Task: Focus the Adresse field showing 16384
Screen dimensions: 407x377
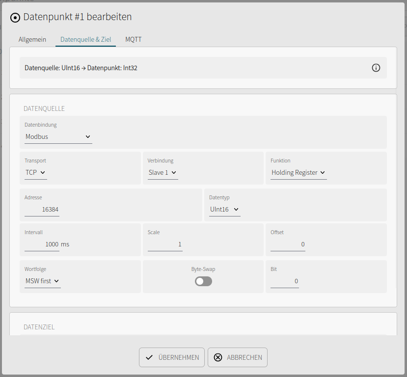Action: [x=42, y=210]
